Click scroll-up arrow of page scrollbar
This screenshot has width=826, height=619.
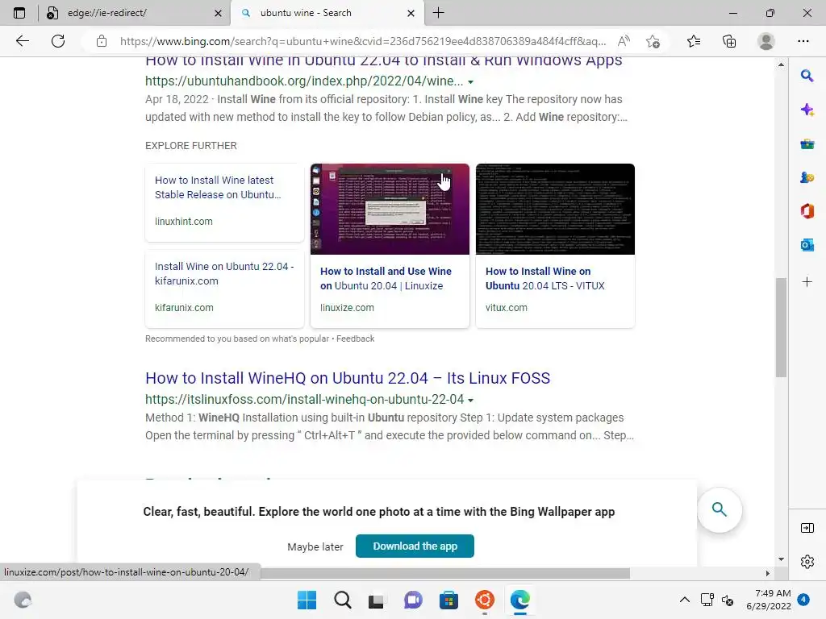781,64
